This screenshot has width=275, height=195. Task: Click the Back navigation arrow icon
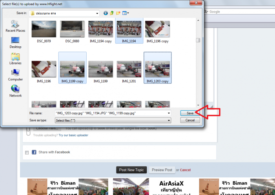106,13
